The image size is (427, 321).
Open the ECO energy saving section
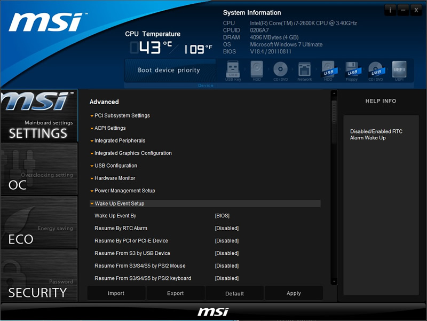[x=39, y=222]
